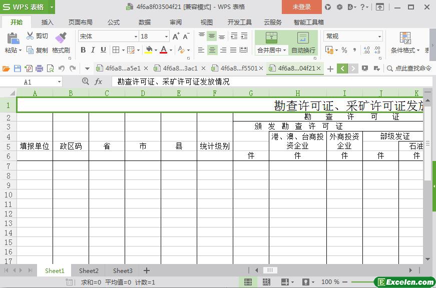436x288 pixels.
Task: Click the Undo arrow icon
Action: click(x=61, y=68)
